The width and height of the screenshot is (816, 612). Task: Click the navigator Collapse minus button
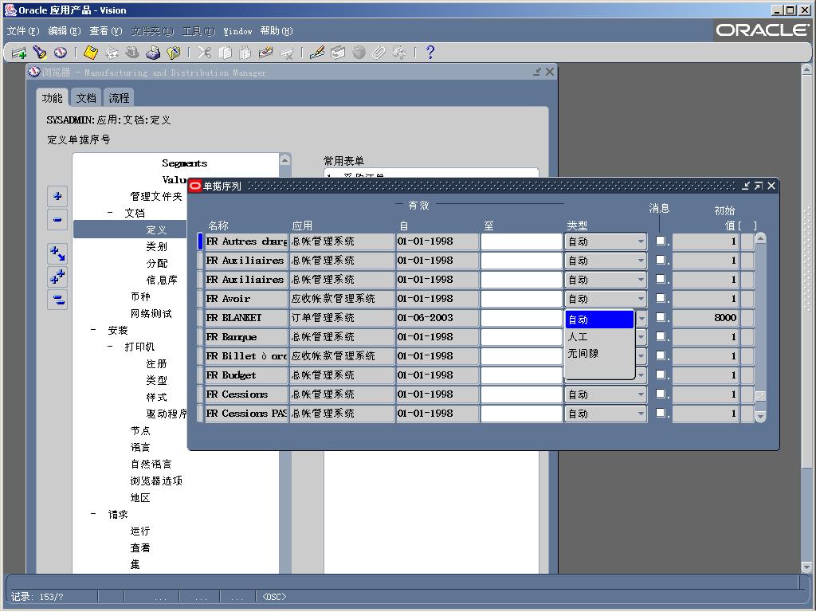point(57,220)
